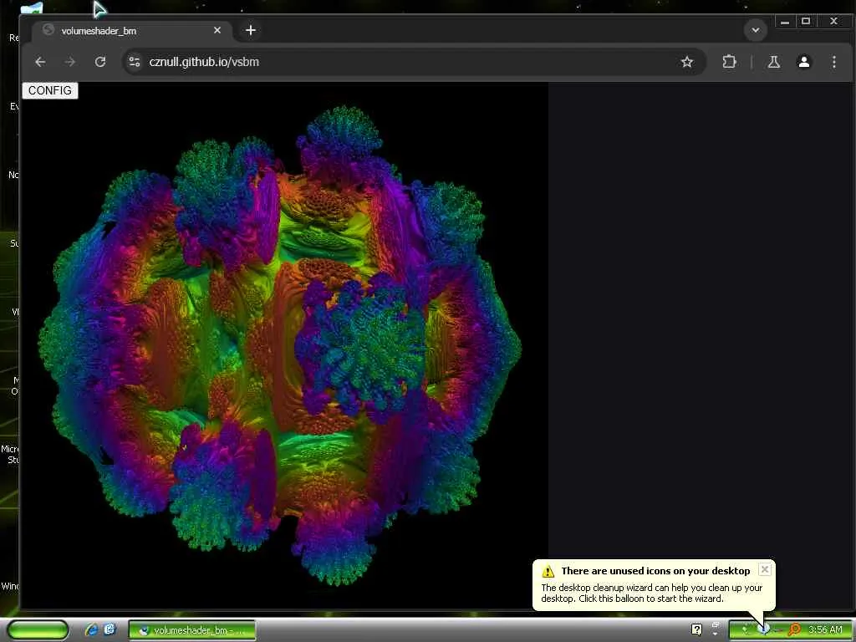This screenshot has height=642, width=856.
Task: Close the volumeshader_bm tab
Action: [217, 31]
